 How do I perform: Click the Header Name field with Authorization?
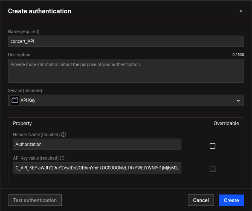[97, 144]
